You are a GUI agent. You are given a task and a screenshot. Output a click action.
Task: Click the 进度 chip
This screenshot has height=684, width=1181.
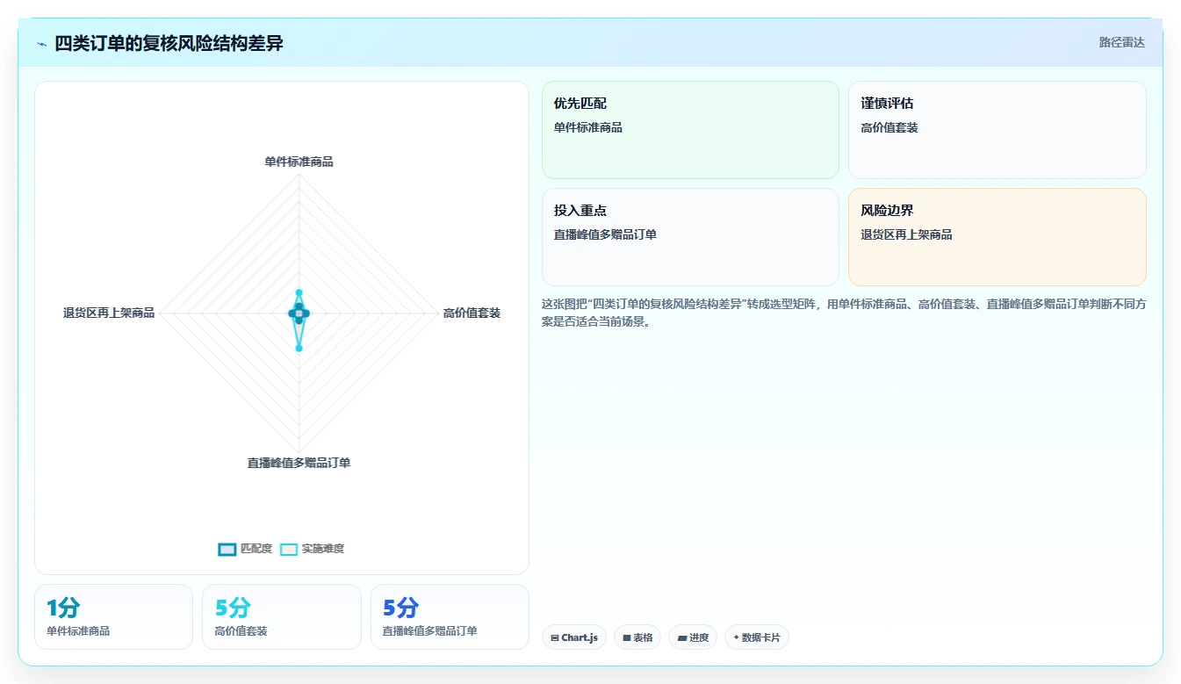(x=693, y=637)
